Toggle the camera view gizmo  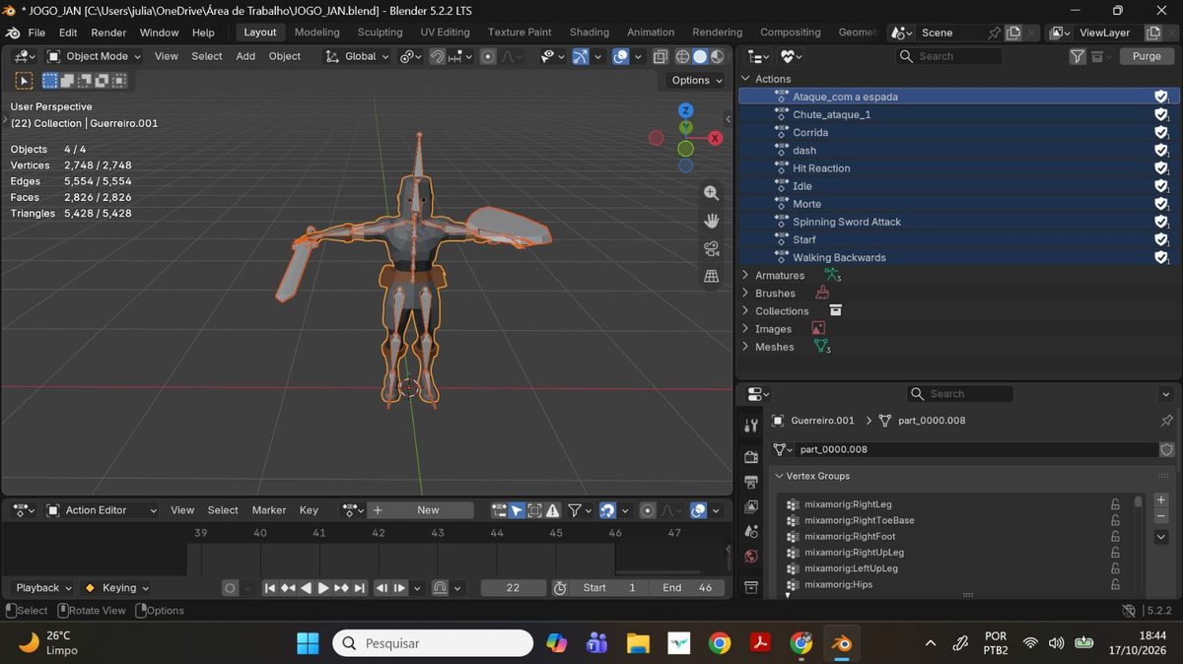click(711, 248)
